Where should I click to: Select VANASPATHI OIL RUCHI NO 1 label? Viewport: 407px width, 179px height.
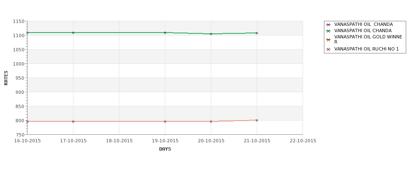(x=366, y=49)
